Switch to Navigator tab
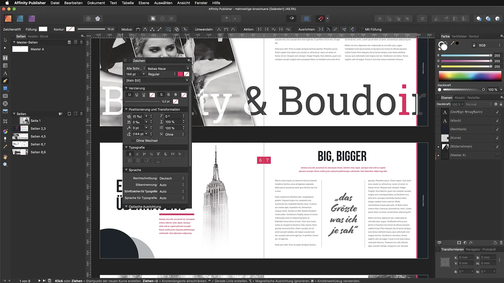504x283 pixels. tap(473, 249)
